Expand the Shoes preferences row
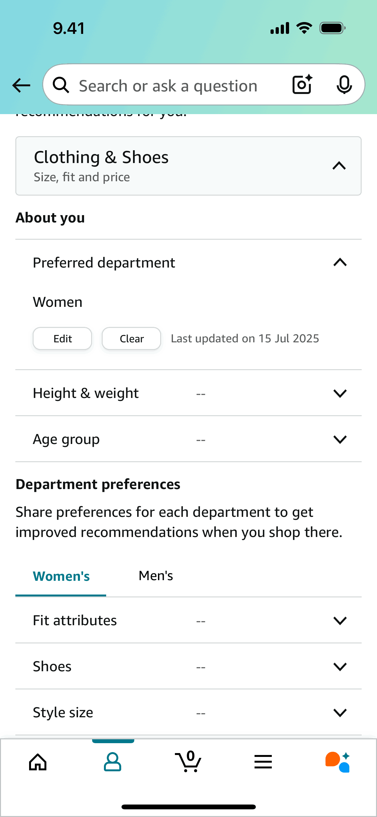377x817 pixels. 340,666
